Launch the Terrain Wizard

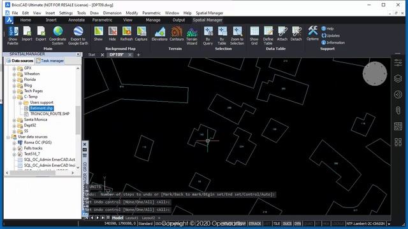[x=192, y=36]
